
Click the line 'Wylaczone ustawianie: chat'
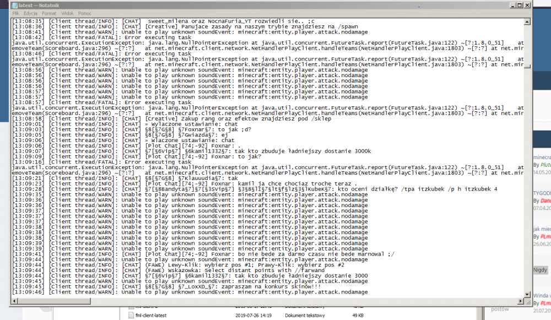(x=125, y=124)
